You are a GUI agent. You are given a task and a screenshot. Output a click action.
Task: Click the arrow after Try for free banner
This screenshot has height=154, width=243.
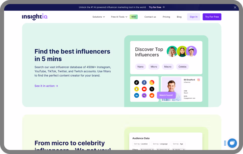click(163, 7)
